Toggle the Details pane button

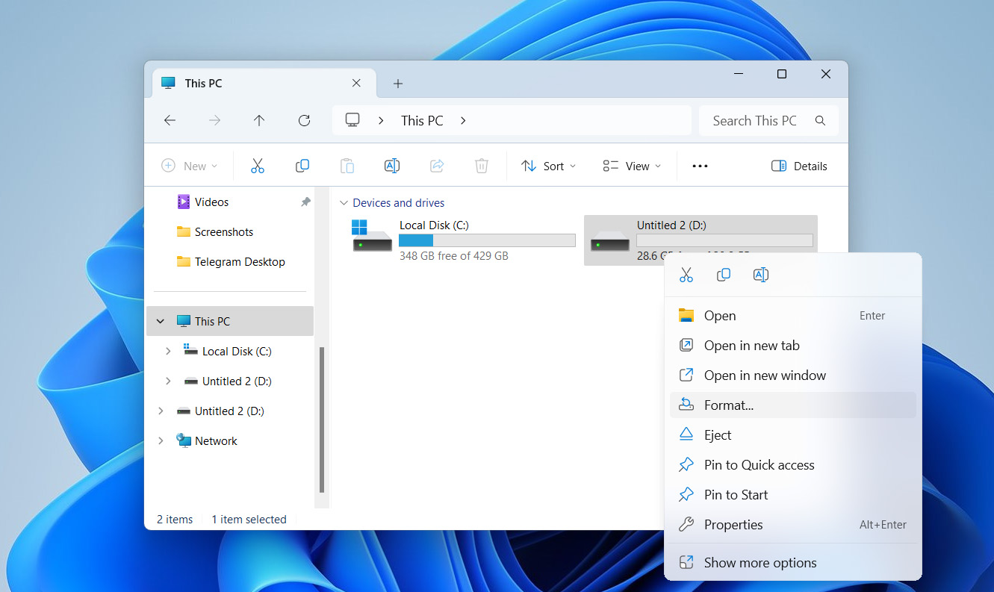coord(799,166)
